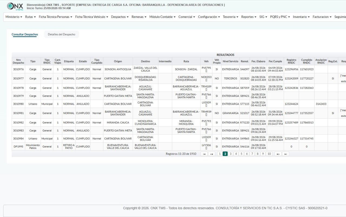
Task: Click the RETIRO A PATIO etiqueta cell
Action: pos(69,146)
